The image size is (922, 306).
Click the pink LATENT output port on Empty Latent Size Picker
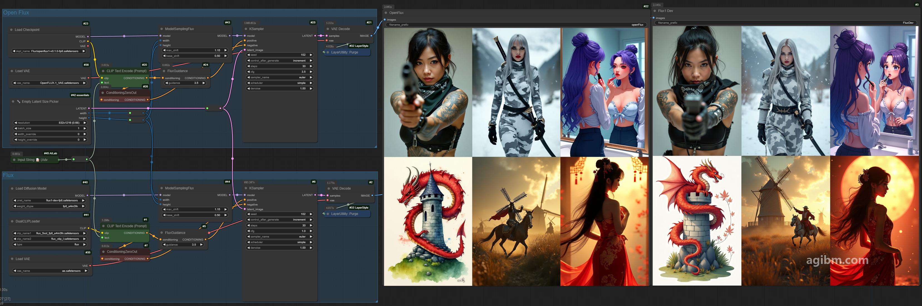[89, 108]
